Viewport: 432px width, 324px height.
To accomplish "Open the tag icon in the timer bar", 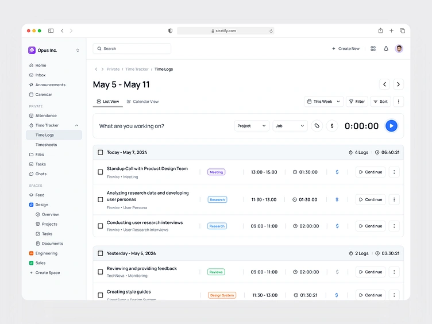I will (317, 126).
